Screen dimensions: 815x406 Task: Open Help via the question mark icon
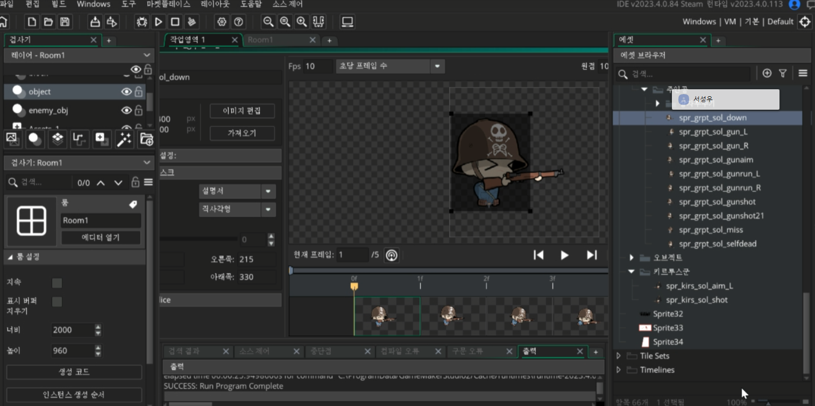coord(238,22)
